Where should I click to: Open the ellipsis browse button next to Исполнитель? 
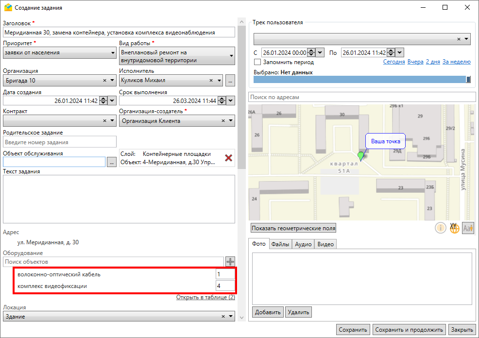point(230,81)
